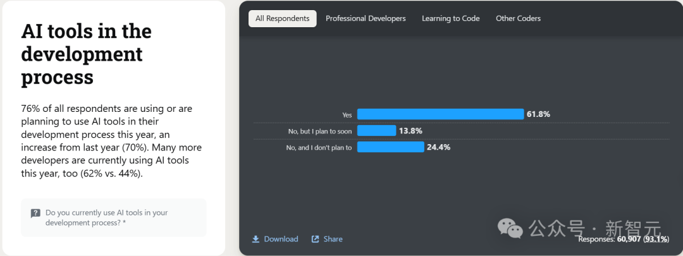Switch to Professional Developers tab

[x=366, y=18]
